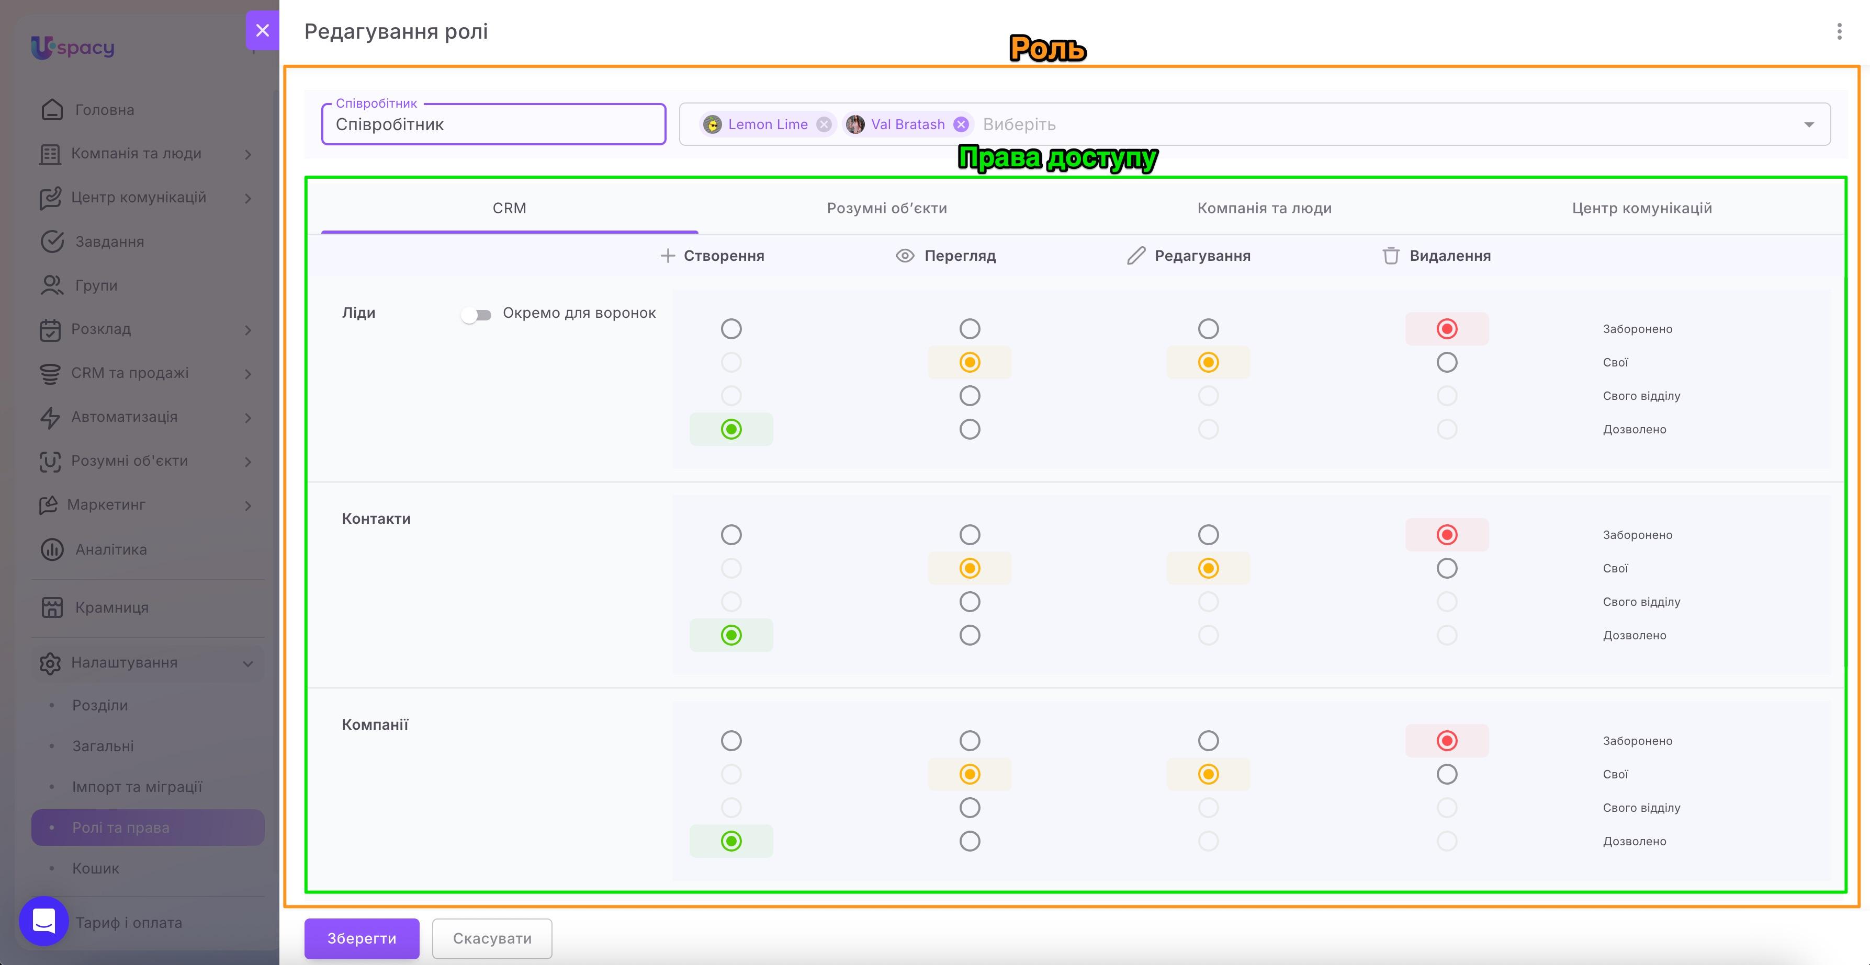
Task: Switch to the Компанія та люди tab
Action: tap(1265, 209)
